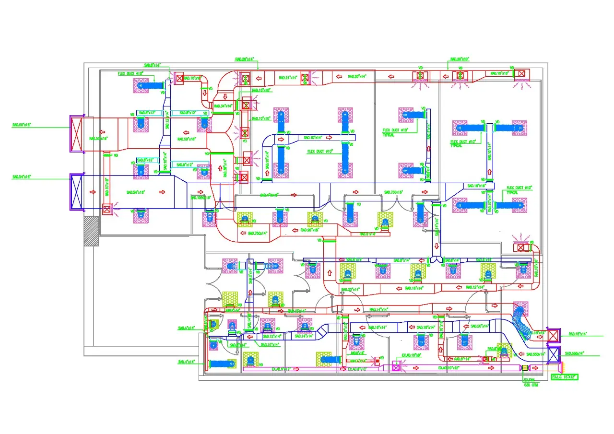This screenshot has width=614, height=434.
Task: Click the large red return air louver on RAD.50"x16" duct
Action: click(x=76, y=134)
